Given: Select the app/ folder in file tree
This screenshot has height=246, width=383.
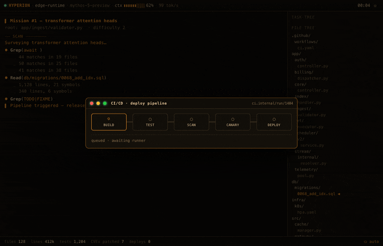Looking at the screenshot, I should pyautogui.click(x=296, y=54).
